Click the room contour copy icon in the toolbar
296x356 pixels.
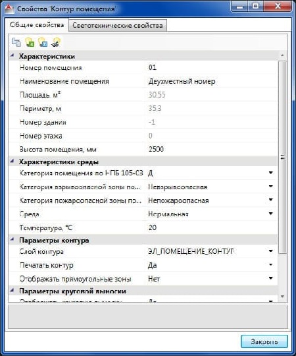pos(16,42)
